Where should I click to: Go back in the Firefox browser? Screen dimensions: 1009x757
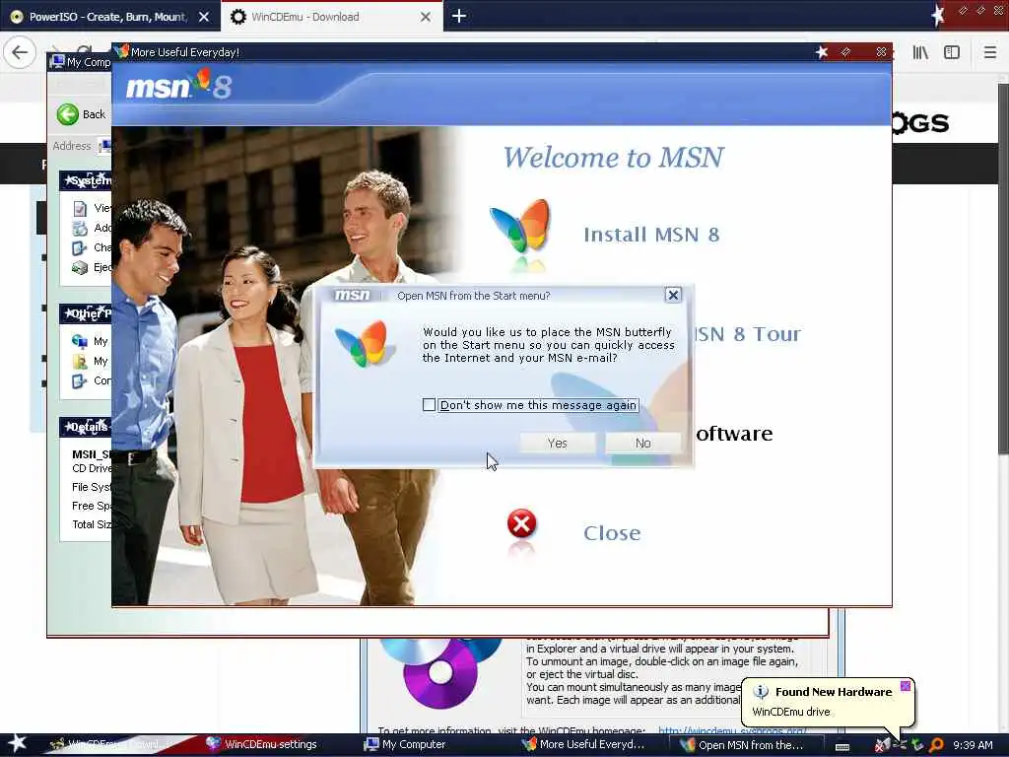click(20, 52)
